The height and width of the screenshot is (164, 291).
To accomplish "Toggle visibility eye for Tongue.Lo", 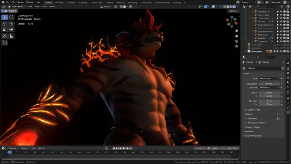I will (281, 41).
